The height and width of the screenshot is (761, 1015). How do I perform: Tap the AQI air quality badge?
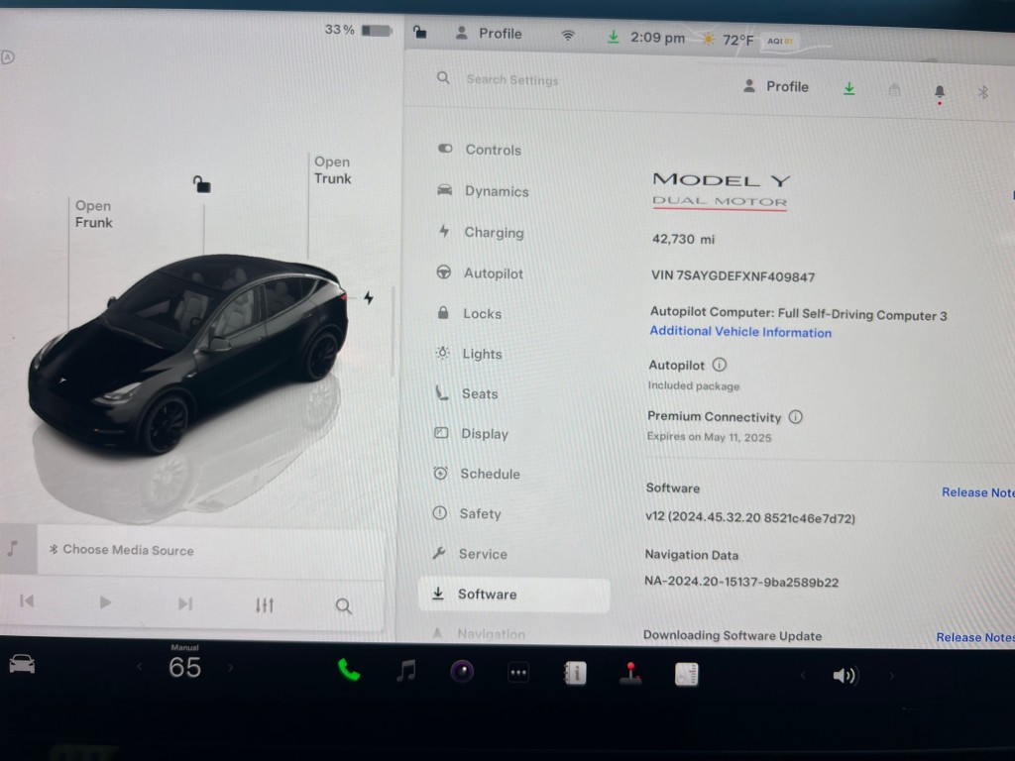pos(780,41)
